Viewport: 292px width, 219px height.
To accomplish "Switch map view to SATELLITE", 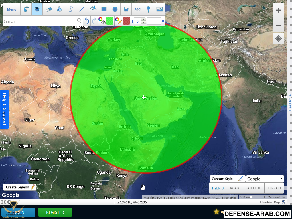I will (253, 188).
